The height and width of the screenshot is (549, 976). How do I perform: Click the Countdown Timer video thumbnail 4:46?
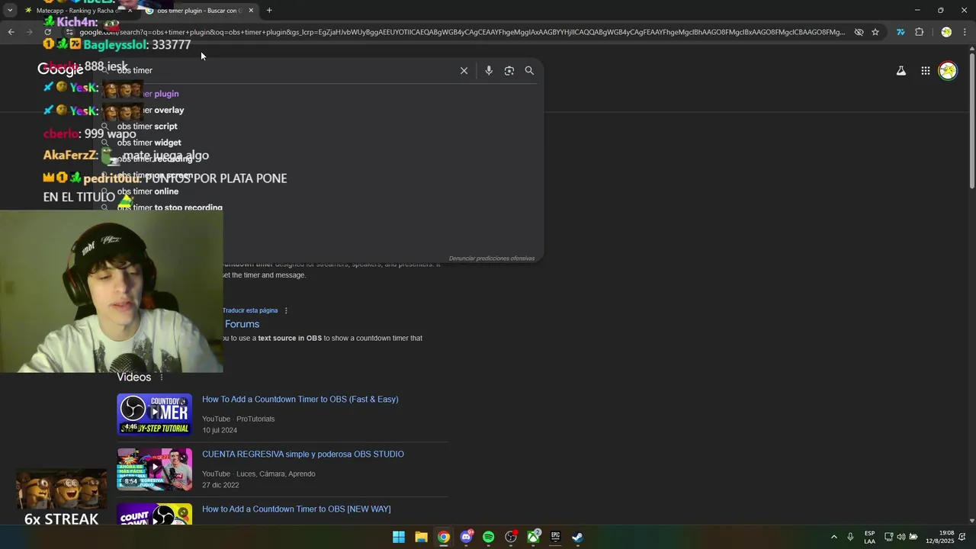click(154, 414)
